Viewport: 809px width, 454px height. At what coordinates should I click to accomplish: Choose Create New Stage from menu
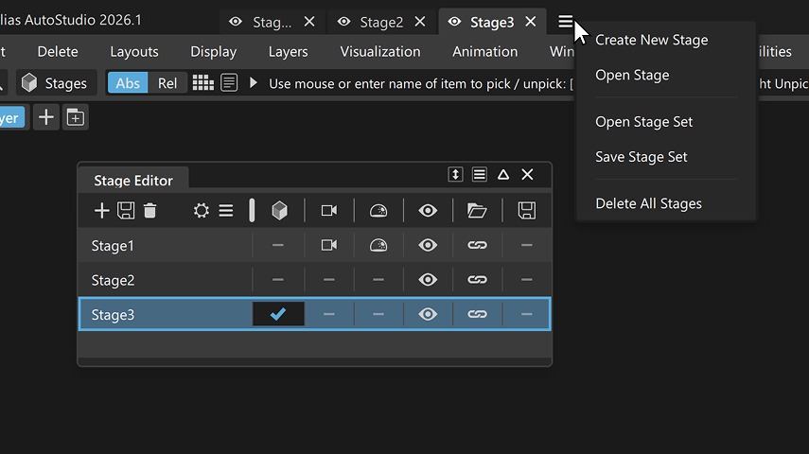pos(651,40)
